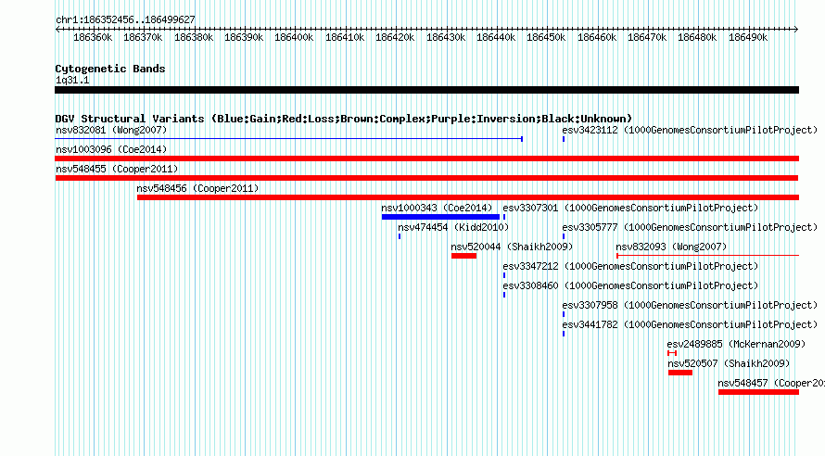Click the red bar under nsv520507

coord(679,373)
